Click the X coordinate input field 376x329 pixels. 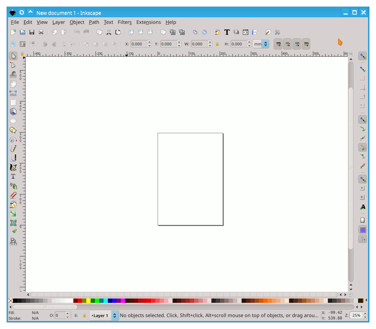pyautogui.click(x=139, y=44)
